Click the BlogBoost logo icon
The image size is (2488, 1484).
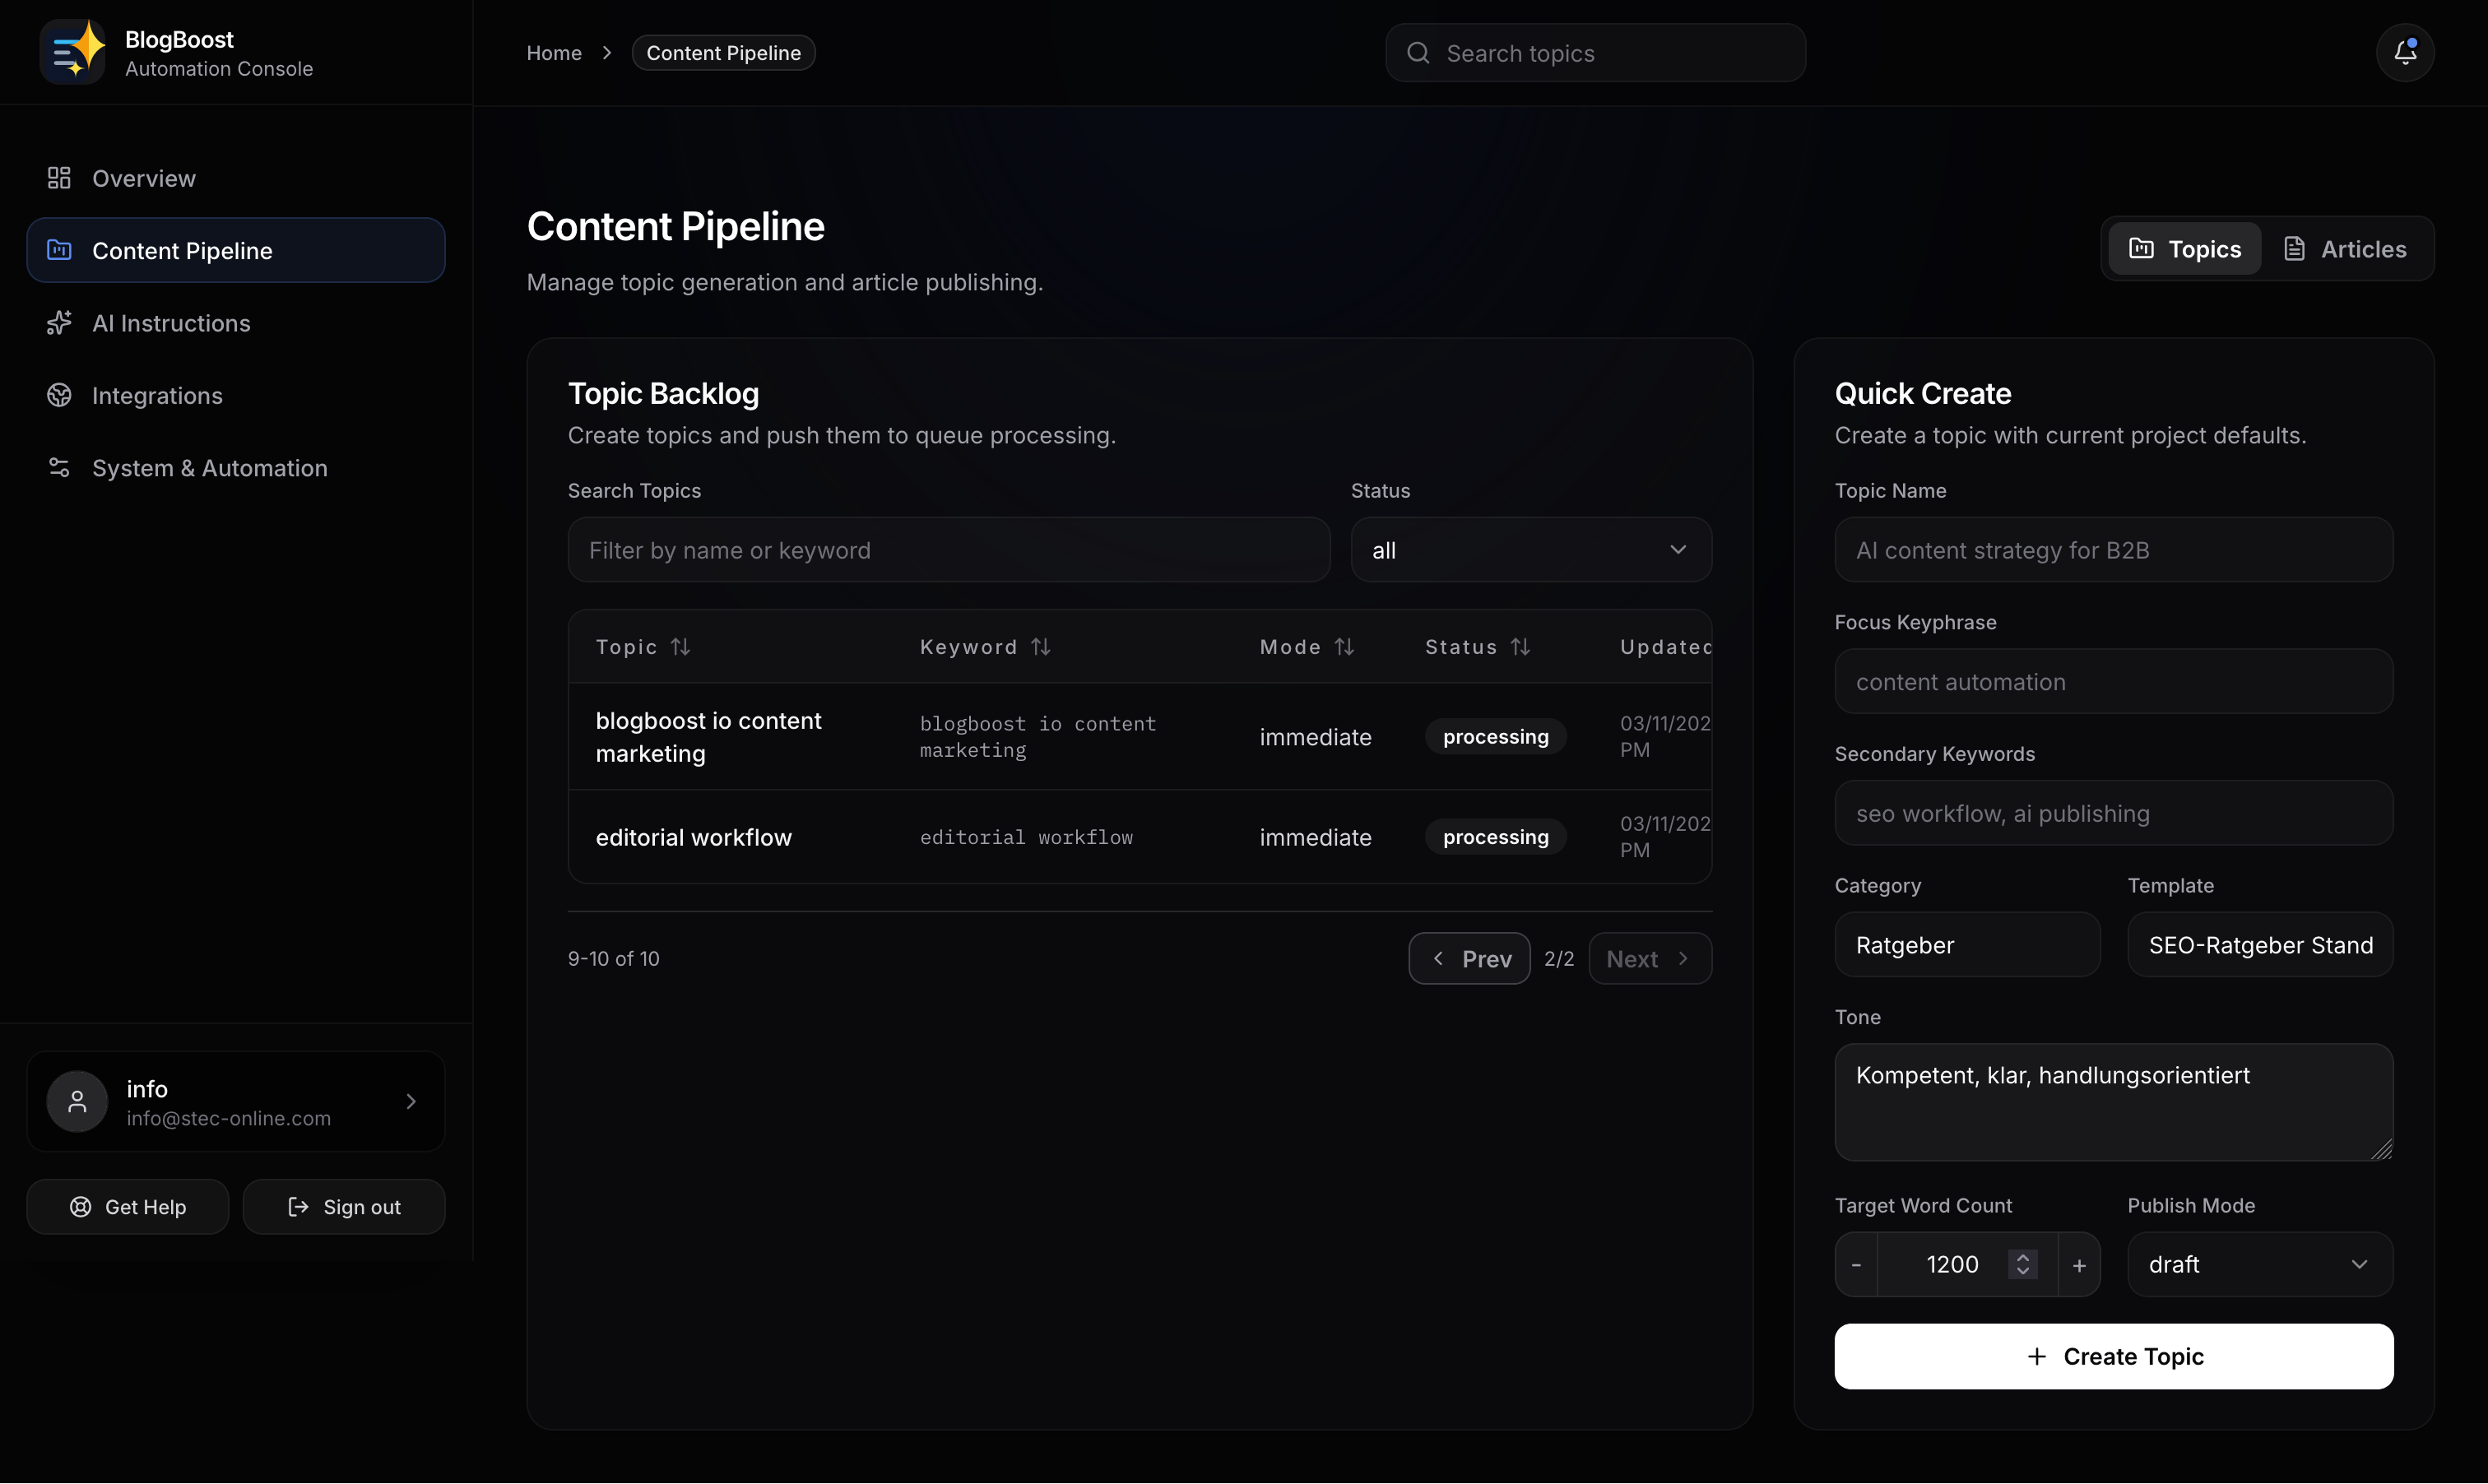point(71,51)
